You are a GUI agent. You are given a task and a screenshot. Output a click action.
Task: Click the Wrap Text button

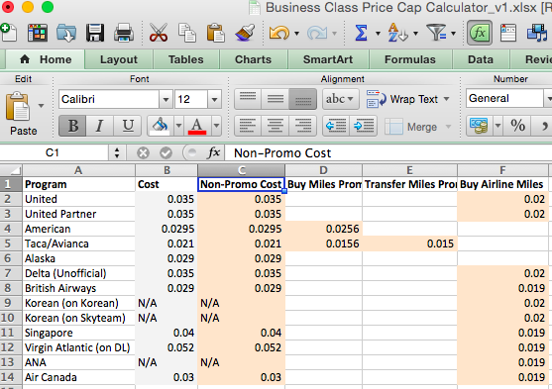(x=402, y=99)
